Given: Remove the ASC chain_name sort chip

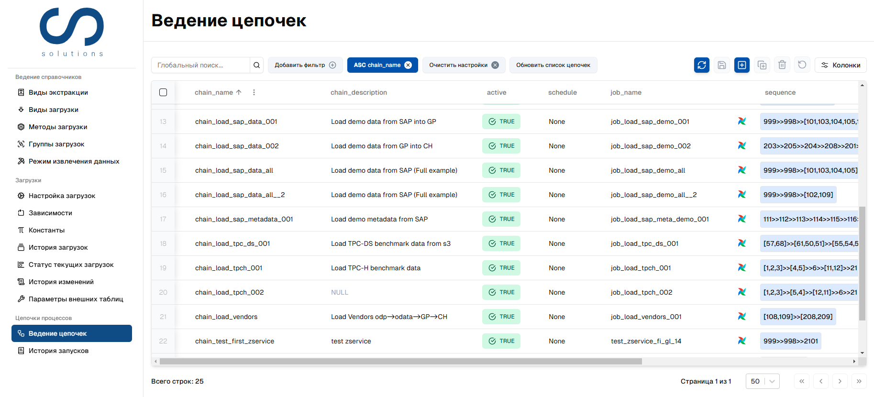Looking at the screenshot, I should point(408,65).
